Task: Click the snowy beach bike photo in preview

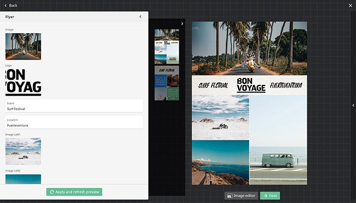Action: (220, 117)
